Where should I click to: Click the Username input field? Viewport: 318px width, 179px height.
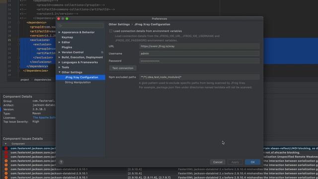(199, 54)
